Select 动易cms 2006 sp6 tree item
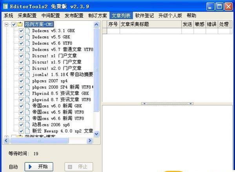This screenshot has width=235, height=172. pyautogui.click(x=51, y=124)
